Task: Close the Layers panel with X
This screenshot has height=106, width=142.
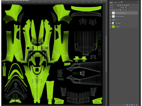Action: [139, 1]
